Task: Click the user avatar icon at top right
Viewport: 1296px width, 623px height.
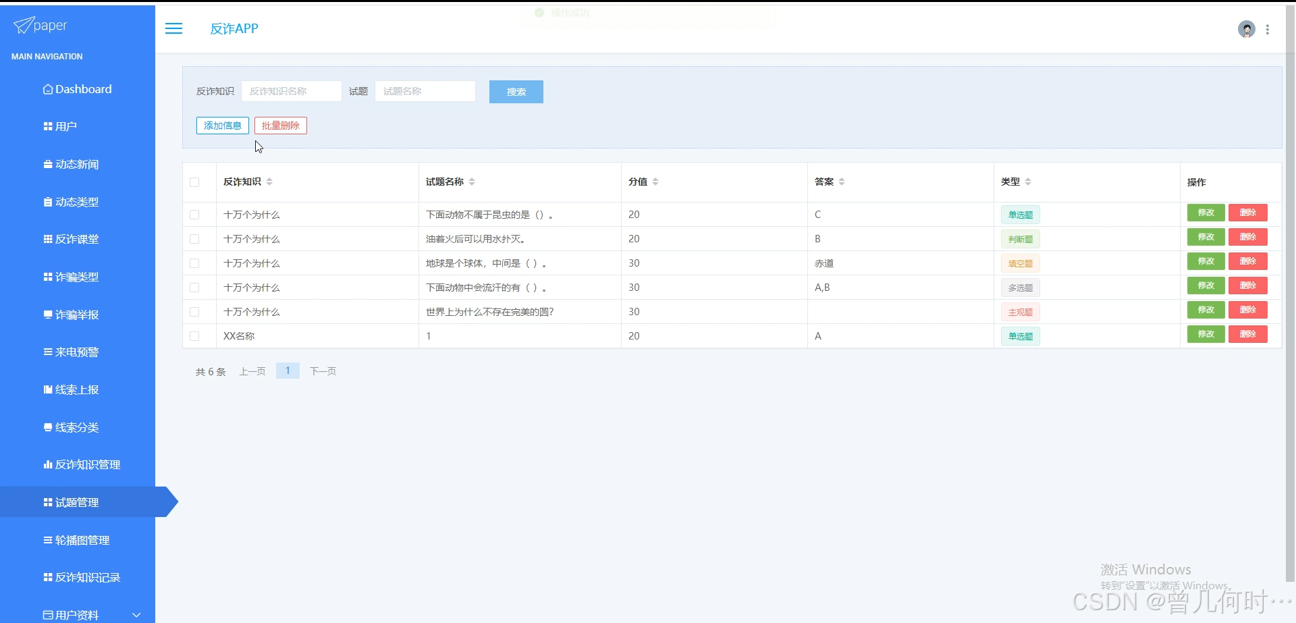Action: (1245, 28)
